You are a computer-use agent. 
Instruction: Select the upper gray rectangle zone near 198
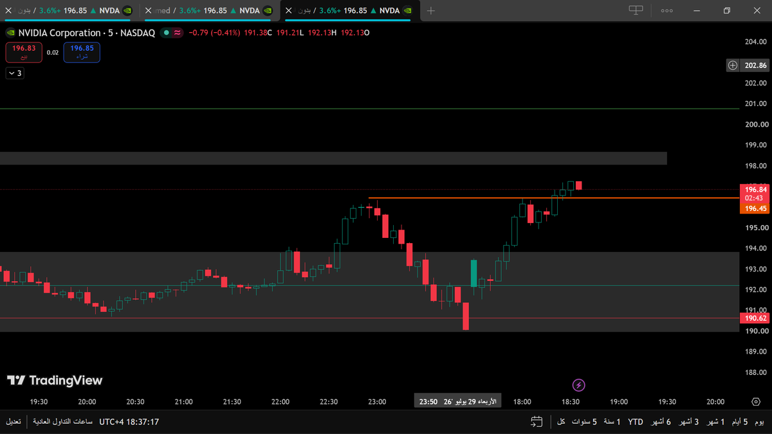[x=333, y=158]
